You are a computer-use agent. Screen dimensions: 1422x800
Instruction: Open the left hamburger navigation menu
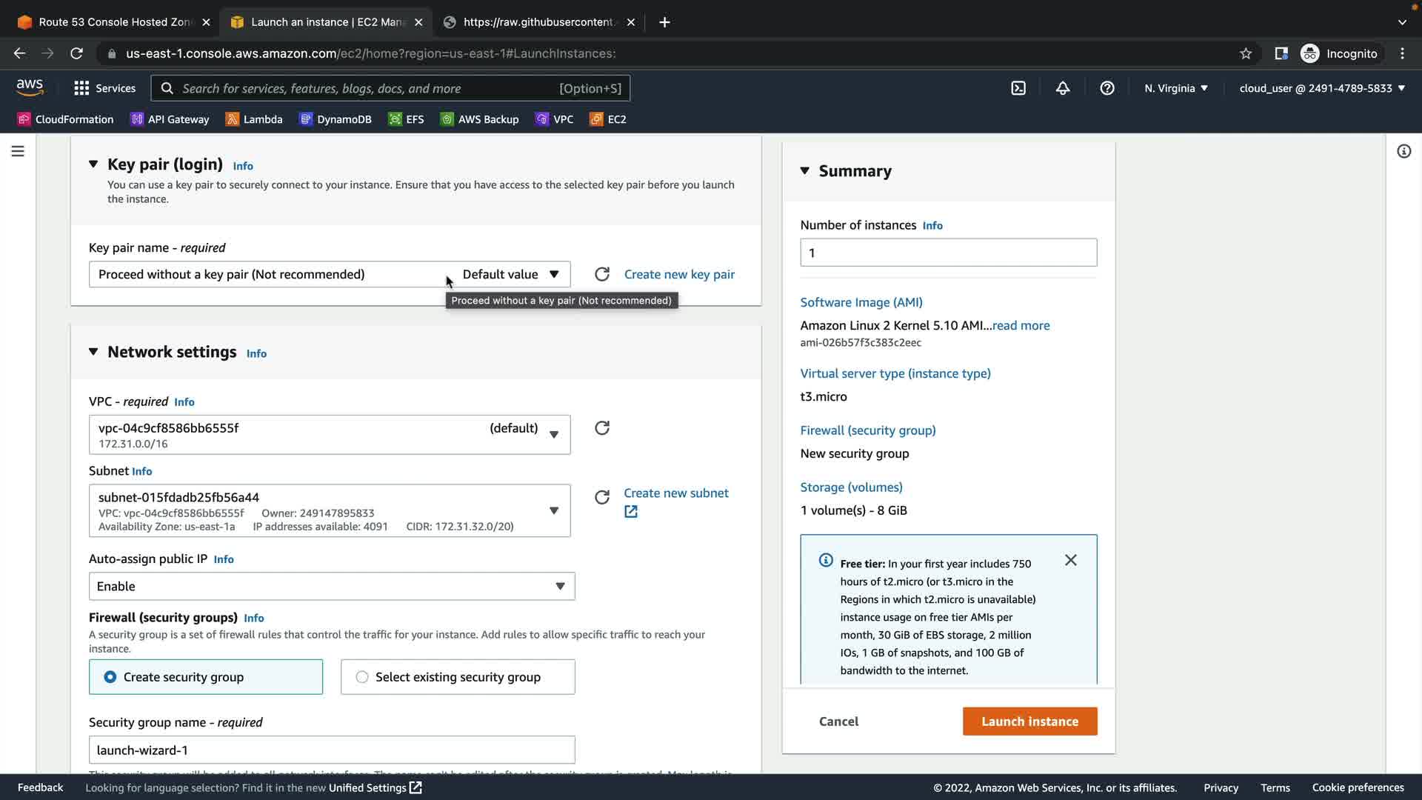pos(18,151)
